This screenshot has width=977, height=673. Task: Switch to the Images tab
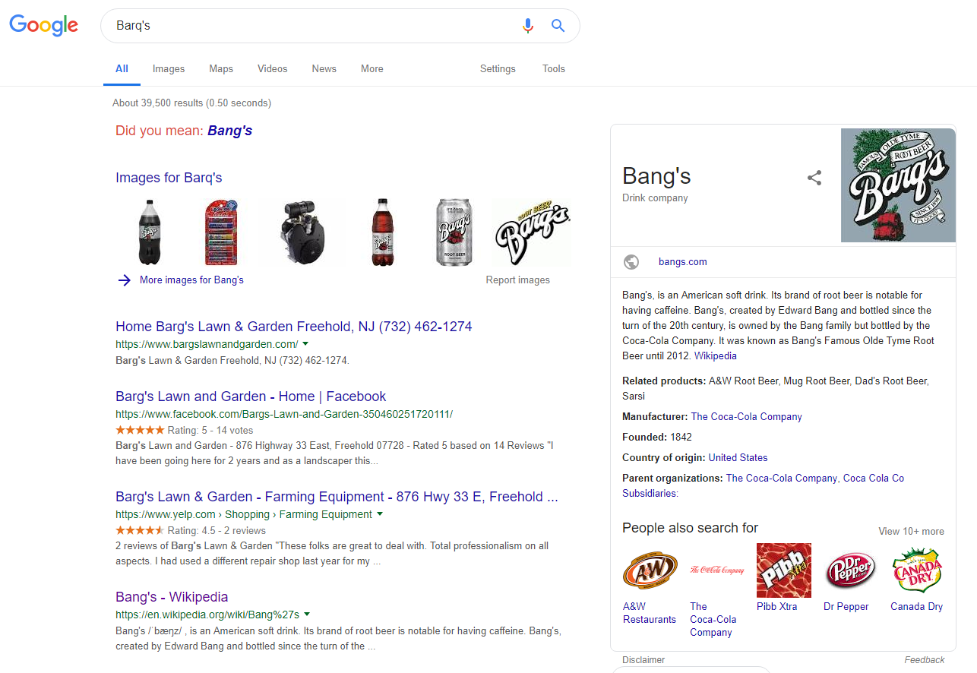(169, 69)
